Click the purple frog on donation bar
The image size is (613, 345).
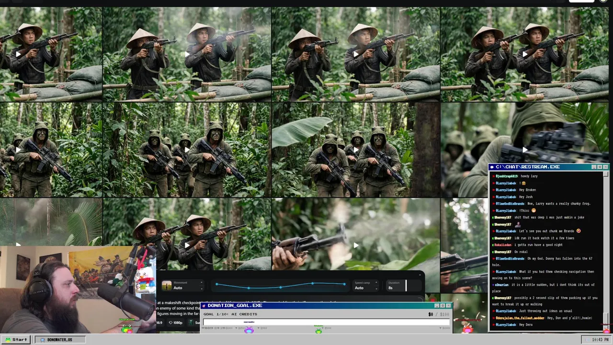tap(249, 330)
